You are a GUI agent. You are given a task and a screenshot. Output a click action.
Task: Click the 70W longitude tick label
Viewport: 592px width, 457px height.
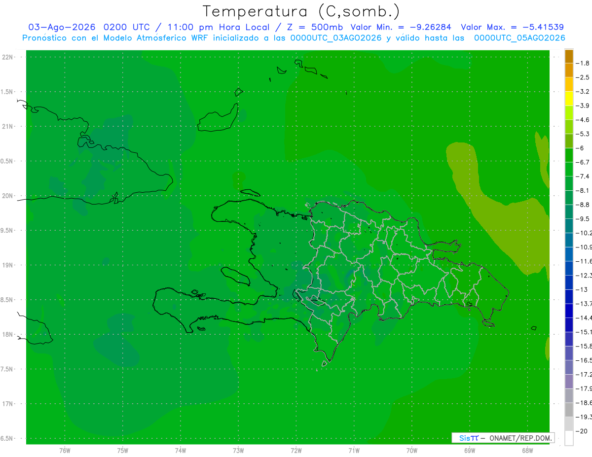[412, 451]
